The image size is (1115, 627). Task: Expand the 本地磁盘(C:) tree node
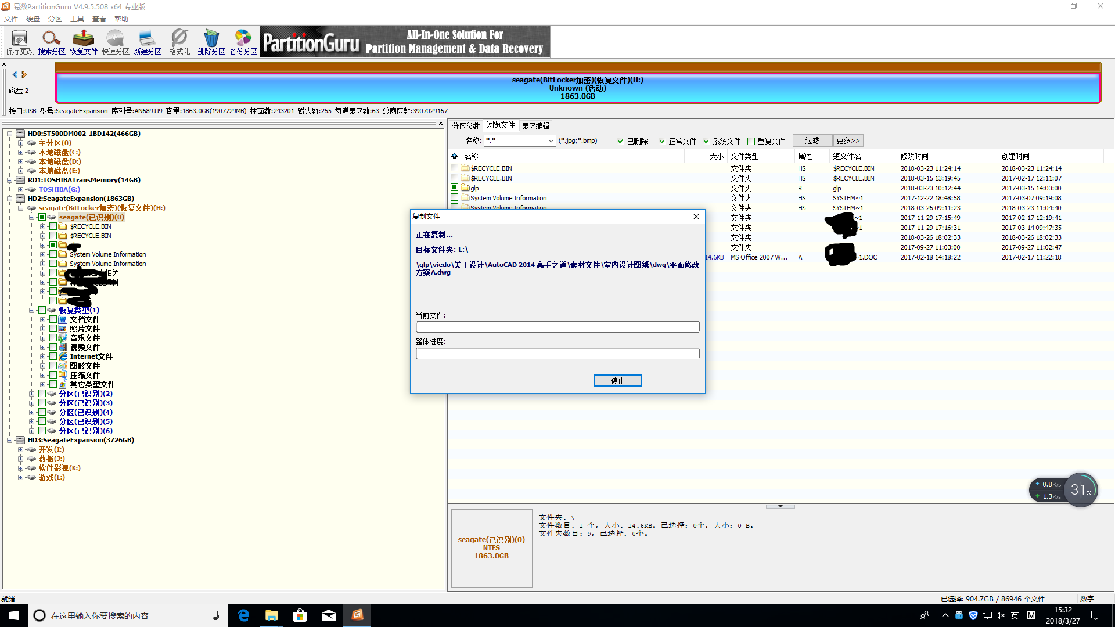[x=21, y=152]
